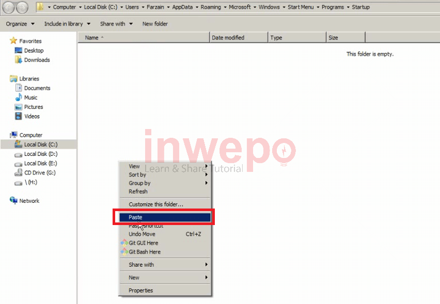
Task: Select the Libraries icon in sidebar
Action: click(13, 78)
